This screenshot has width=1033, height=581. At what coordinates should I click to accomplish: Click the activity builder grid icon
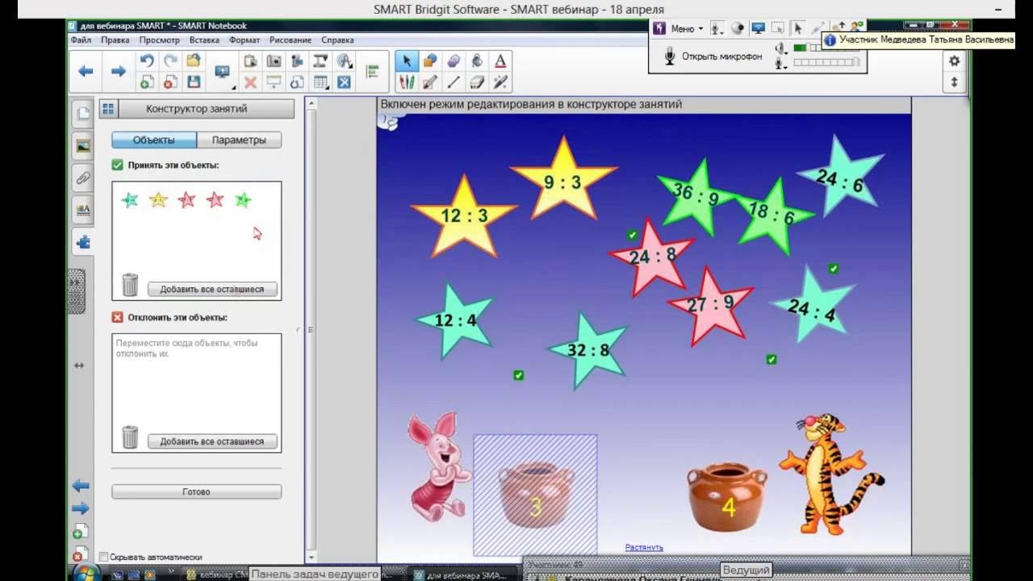(108, 109)
